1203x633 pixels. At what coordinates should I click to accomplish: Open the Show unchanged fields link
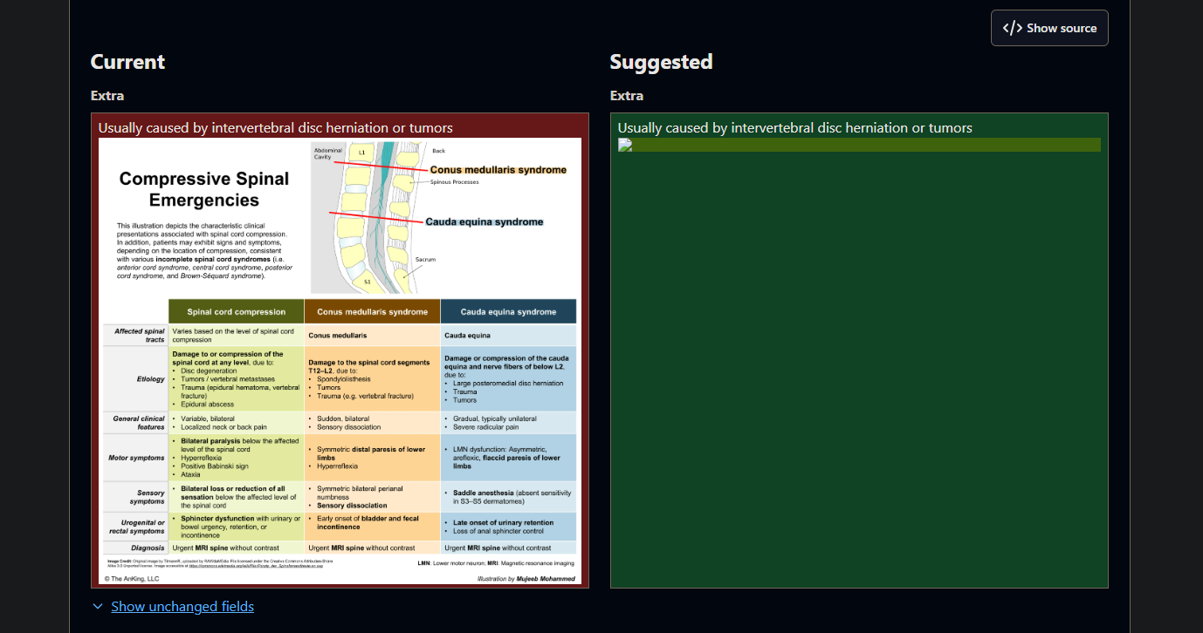[182, 606]
